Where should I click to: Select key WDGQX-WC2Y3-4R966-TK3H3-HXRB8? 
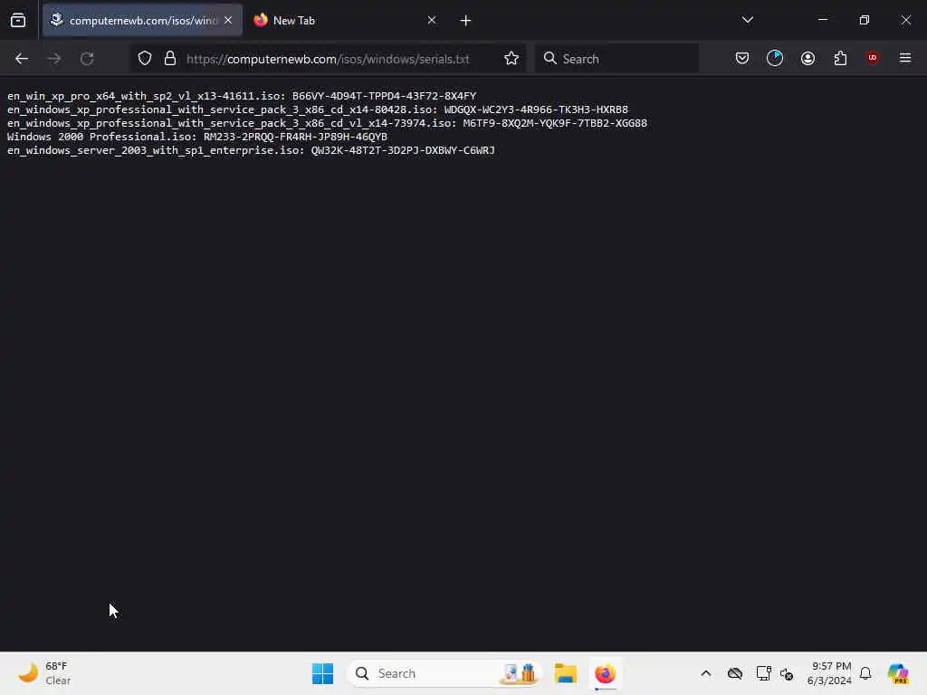536,109
